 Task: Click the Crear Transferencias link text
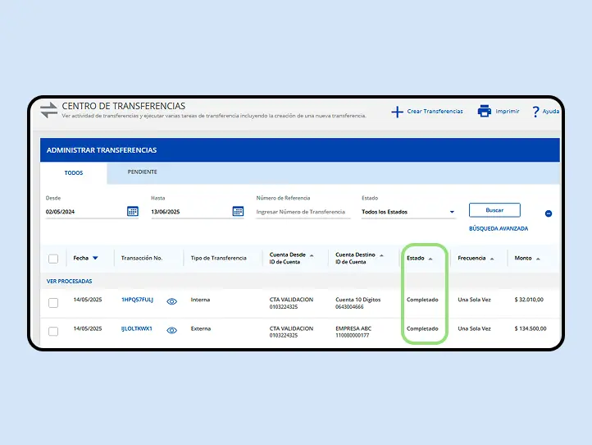(x=435, y=111)
